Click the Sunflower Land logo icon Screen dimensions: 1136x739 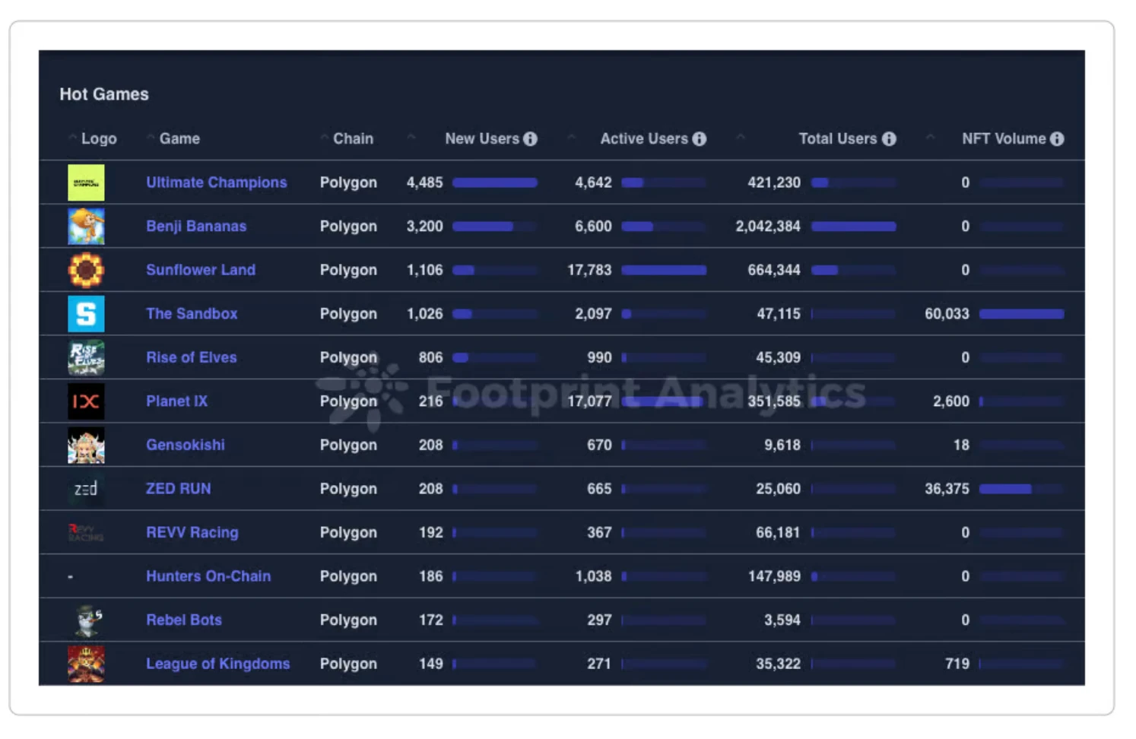(x=86, y=270)
